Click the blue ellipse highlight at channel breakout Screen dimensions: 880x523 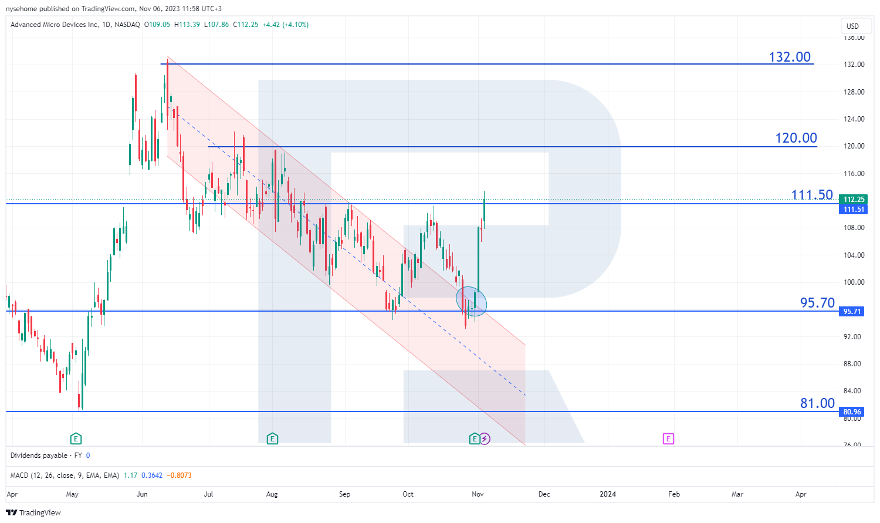coord(472,302)
